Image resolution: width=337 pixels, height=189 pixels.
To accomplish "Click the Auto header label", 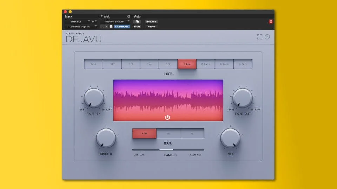I will click(137, 16).
